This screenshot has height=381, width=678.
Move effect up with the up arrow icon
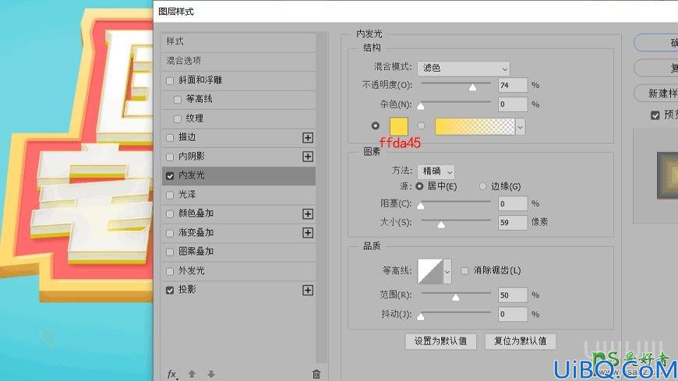pos(192,374)
